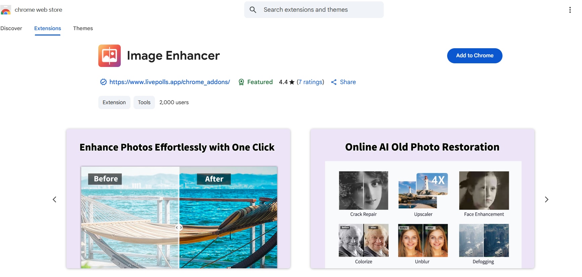582x277 pixels.
Task: Click the Defogging sample image
Action: tap(484, 240)
